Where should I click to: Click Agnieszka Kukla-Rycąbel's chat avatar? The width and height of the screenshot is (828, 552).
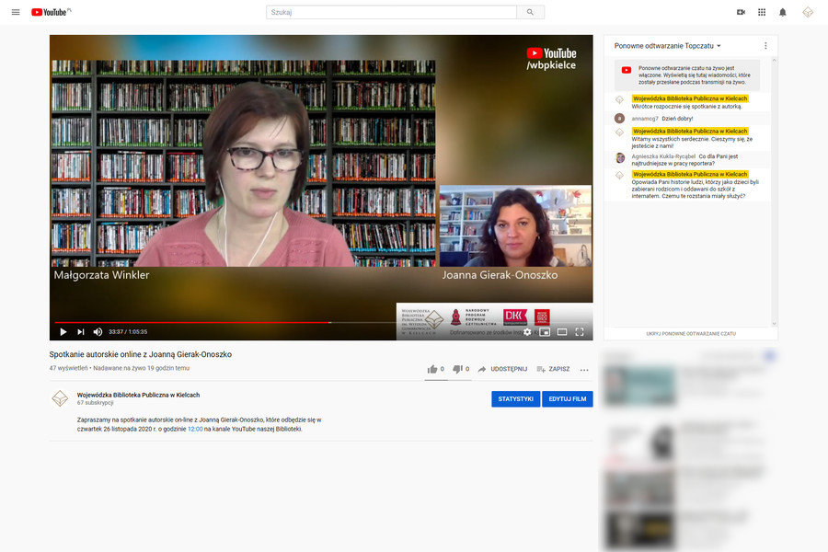tap(620, 157)
